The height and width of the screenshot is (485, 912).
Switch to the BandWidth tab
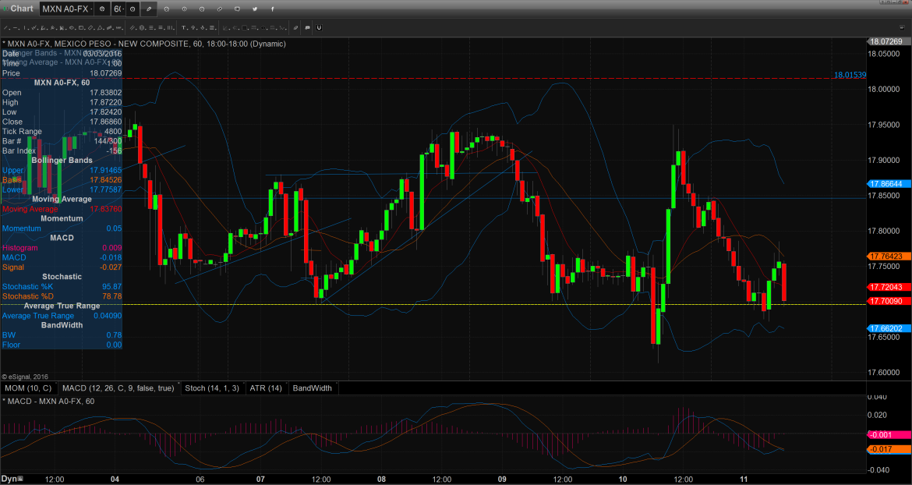313,388
